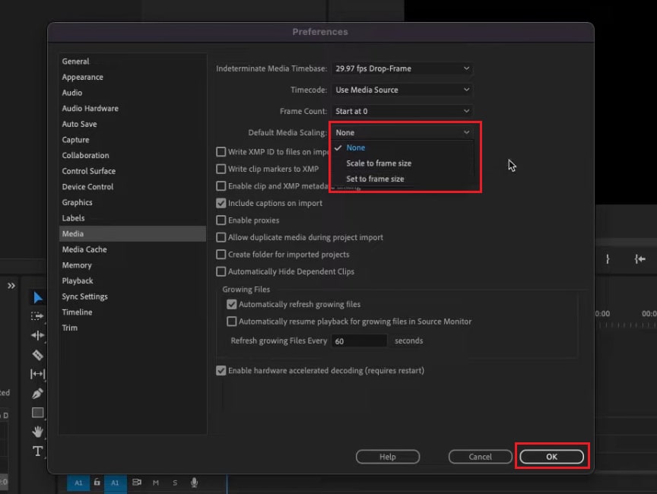The image size is (657, 494).
Task: Select the Selection tool in the toolbar
Action: [x=37, y=296]
